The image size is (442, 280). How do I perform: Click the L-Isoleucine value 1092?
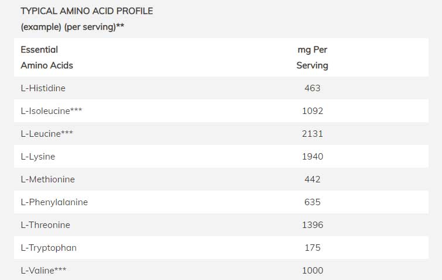pyautogui.click(x=313, y=110)
